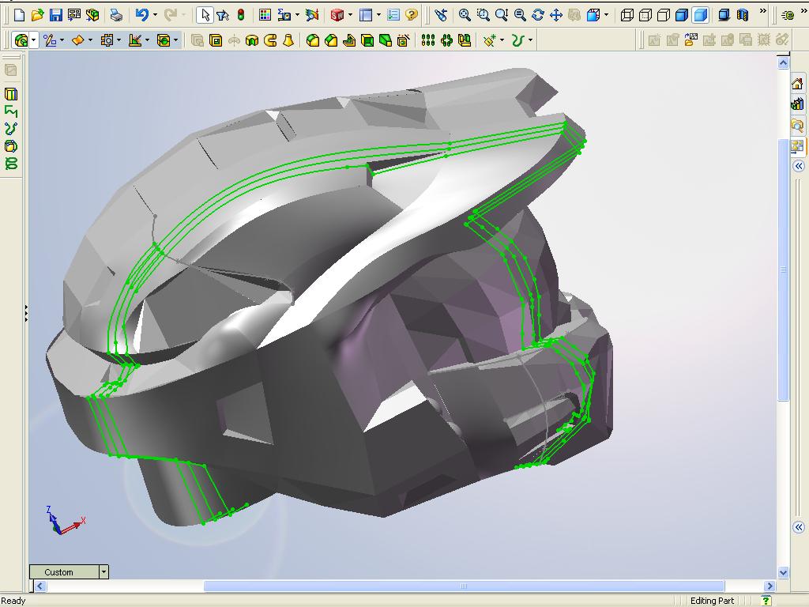The image size is (809, 607).
Task: Open the Help question mark
Action: (x=412, y=15)
